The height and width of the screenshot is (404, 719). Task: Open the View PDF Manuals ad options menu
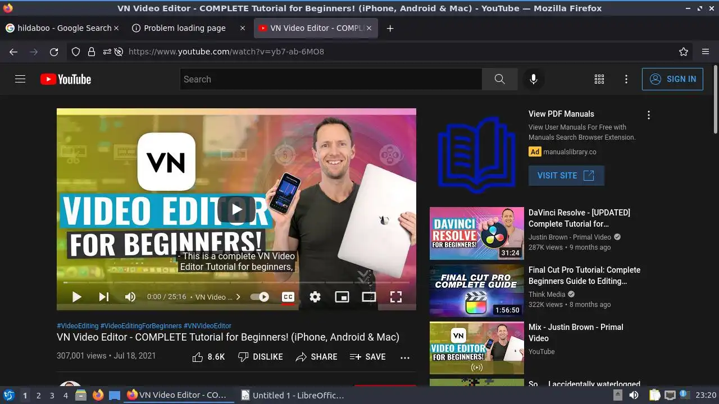[649, 115]
